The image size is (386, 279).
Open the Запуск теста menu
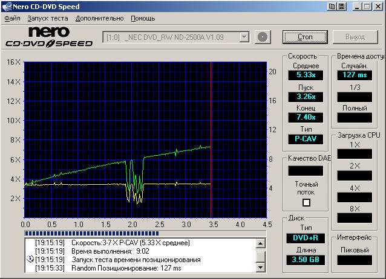[x=48, y=18]
